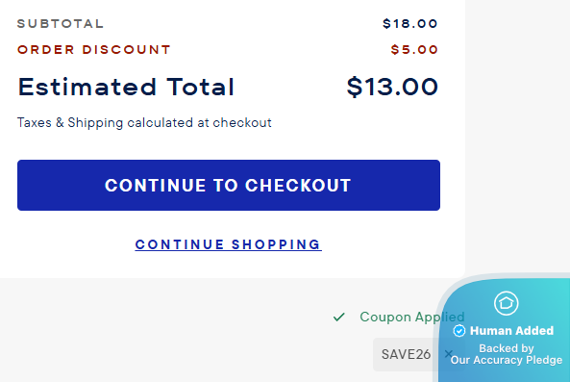Screen dimensions: 570x382
Task: Select the SAVE26 coupon code chip
Action: (x=406, y=354)
